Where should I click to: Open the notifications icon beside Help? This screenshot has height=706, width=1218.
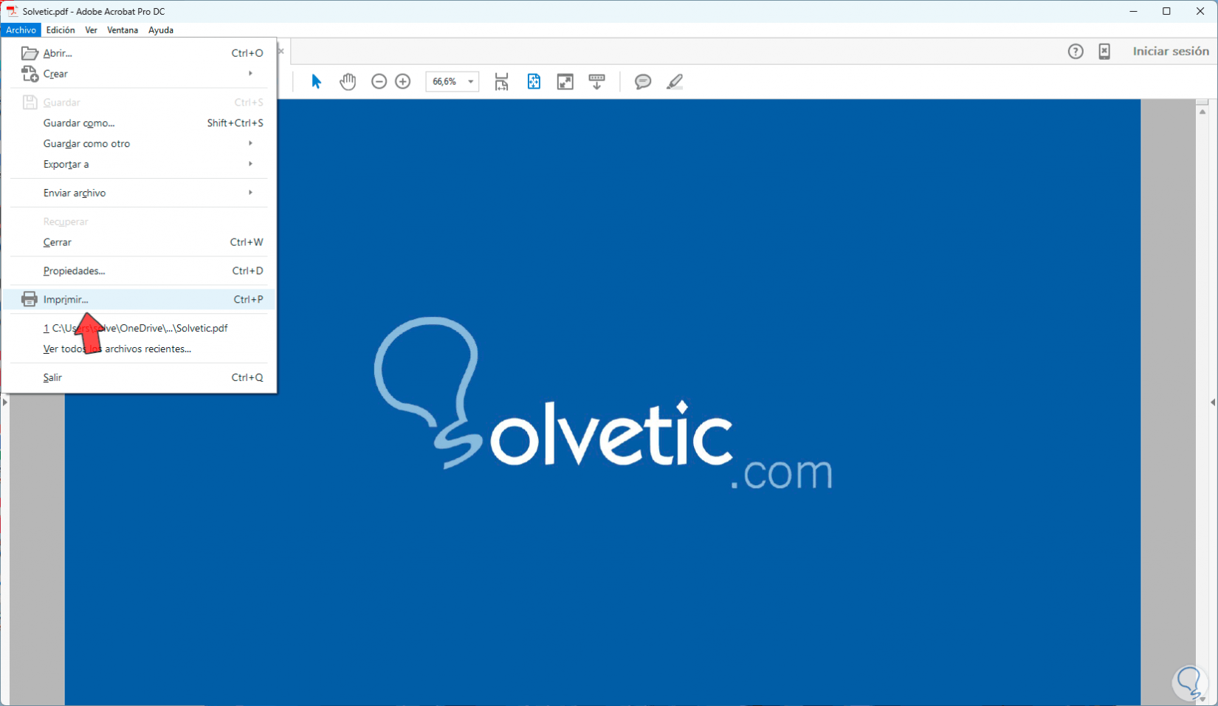coord(1104,51)
